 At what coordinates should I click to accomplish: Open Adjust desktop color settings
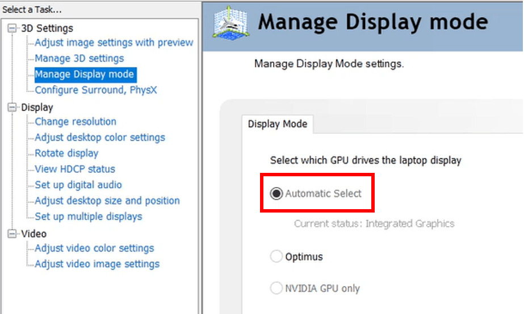click(100, 138)
